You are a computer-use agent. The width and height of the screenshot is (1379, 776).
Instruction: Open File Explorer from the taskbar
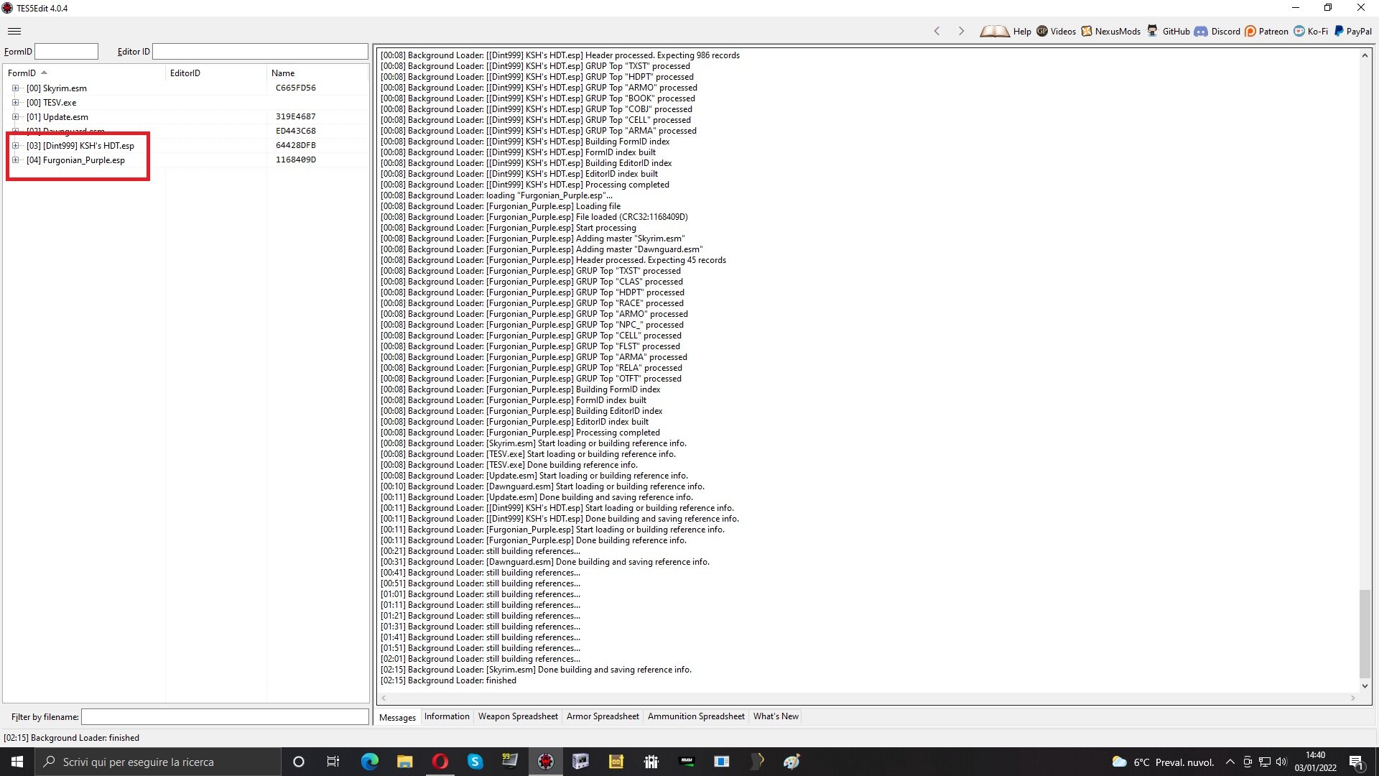(x=404, y=762)
